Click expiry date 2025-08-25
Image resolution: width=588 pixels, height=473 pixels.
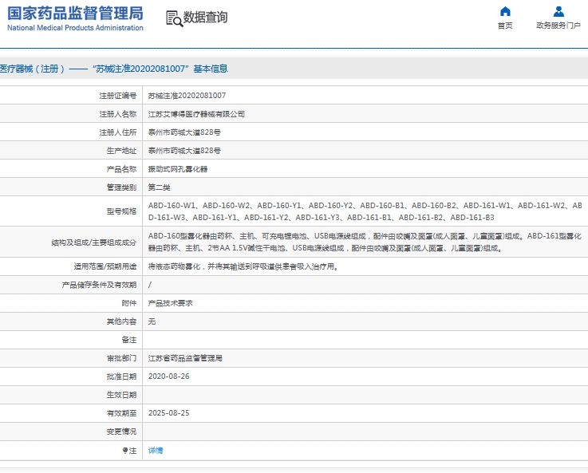pyautogui.click(x=169, y=413)
